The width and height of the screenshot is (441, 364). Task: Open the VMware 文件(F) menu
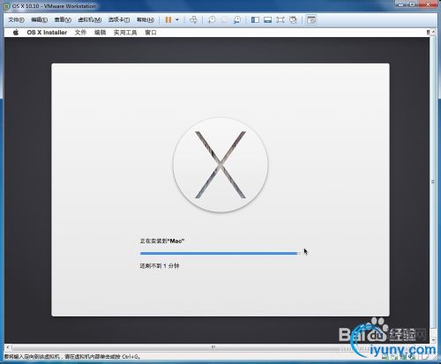pyautogui.click(x=16, y=19)
